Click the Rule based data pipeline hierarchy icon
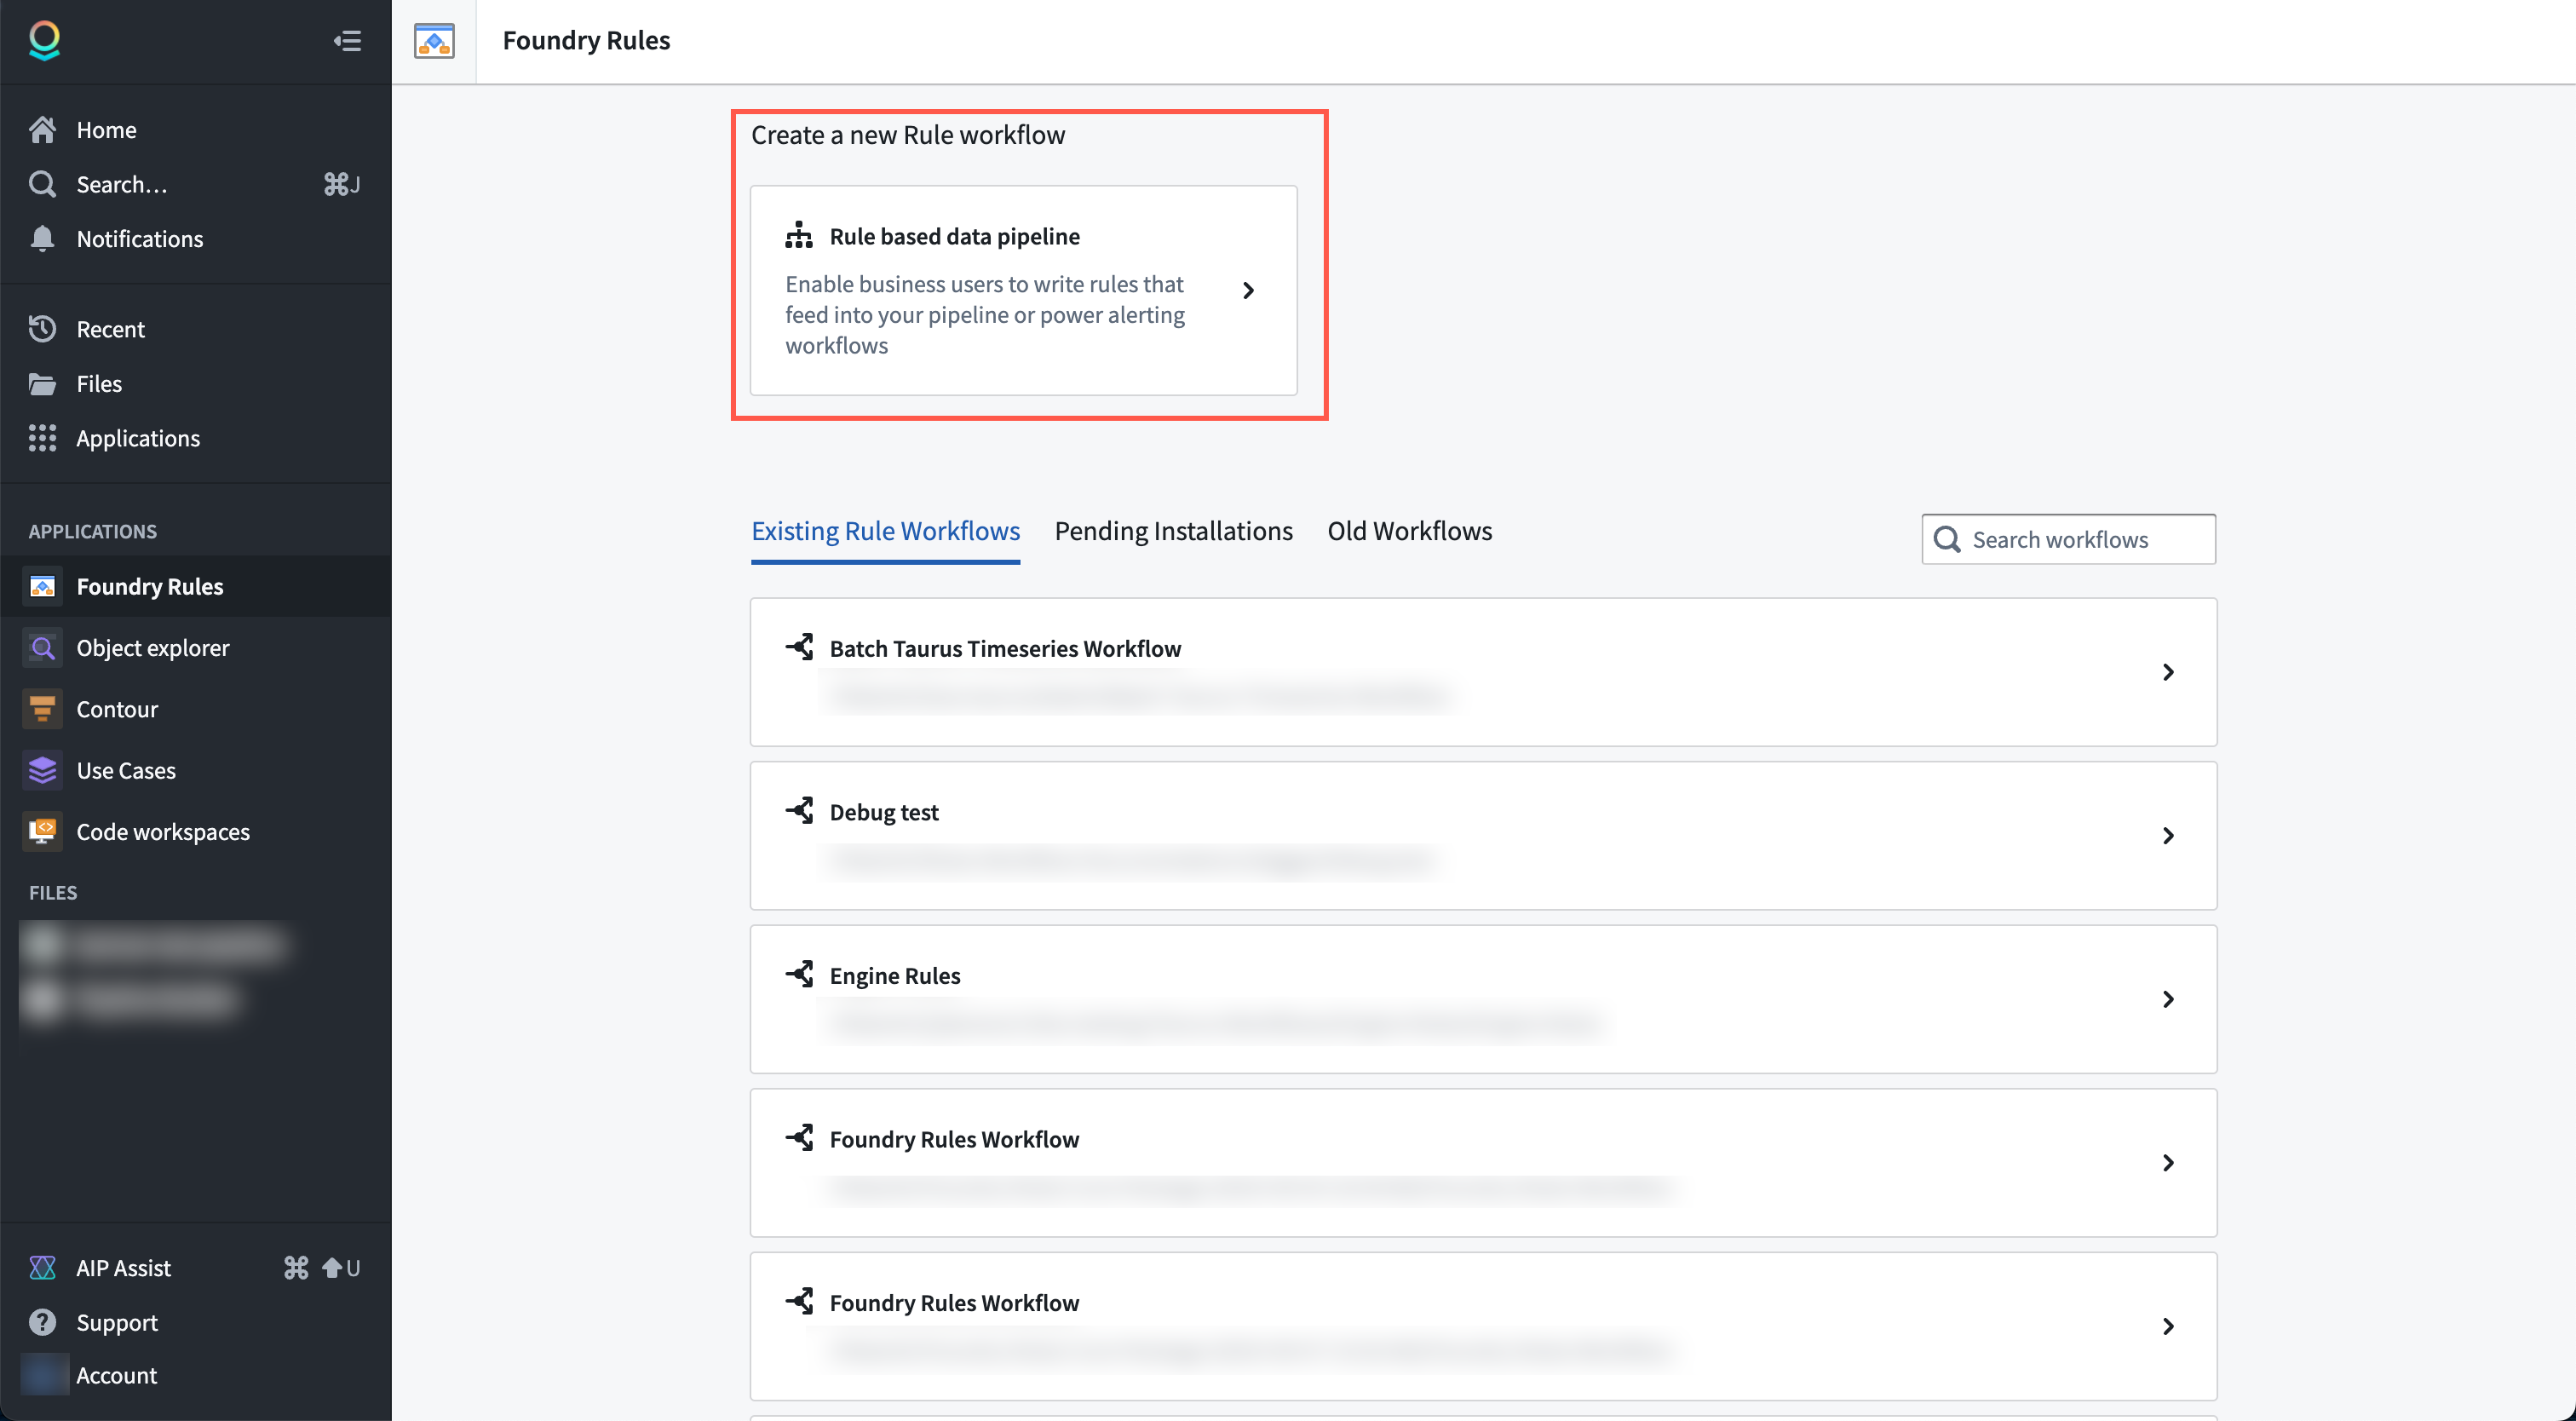The image size is (2576, 1421). coord(798,236)
